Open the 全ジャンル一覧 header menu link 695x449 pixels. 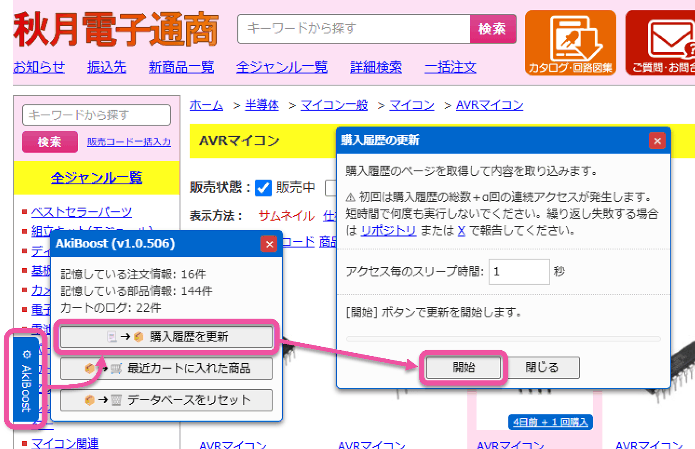point(282,67)
